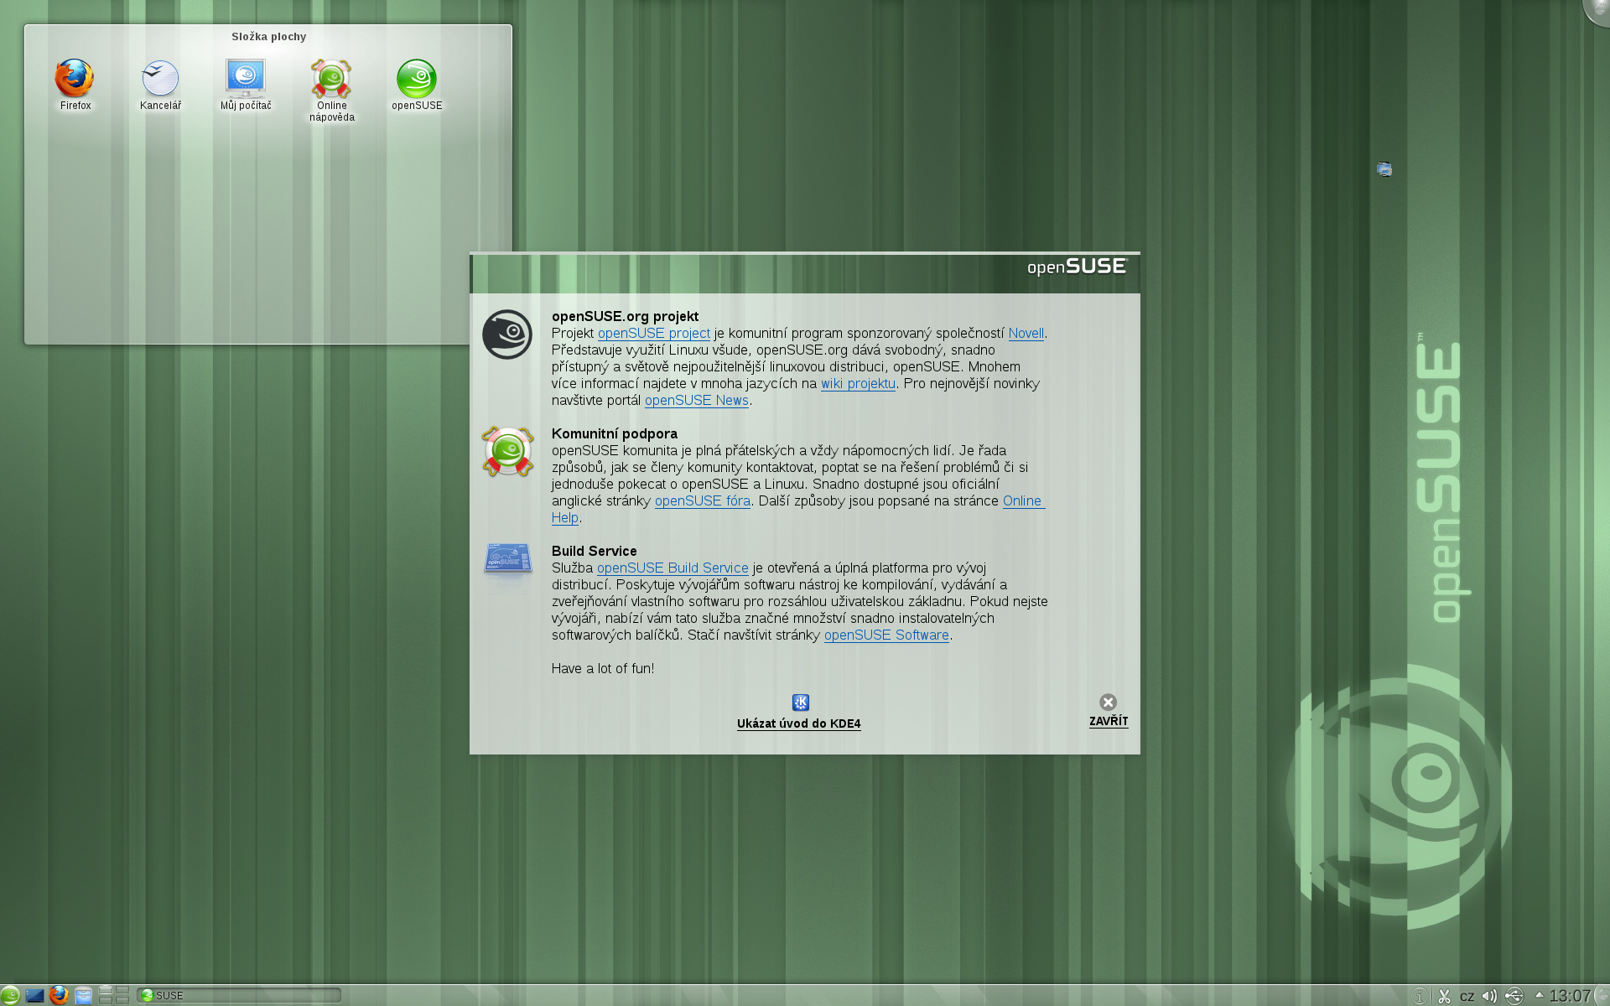Image resolution: width=1610 pixels, height=1006 pixels.
Task: Click the Firefox launcher in the bottom panel
Action: coord(59,995)
